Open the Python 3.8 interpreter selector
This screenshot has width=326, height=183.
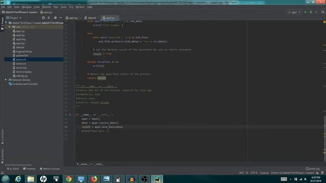coord(292,173)
